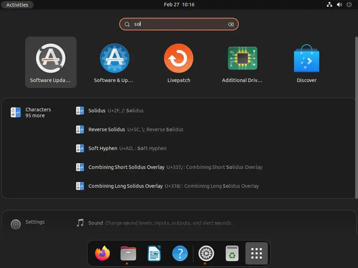Click the volume speaker icon

(x=339, y=5)
